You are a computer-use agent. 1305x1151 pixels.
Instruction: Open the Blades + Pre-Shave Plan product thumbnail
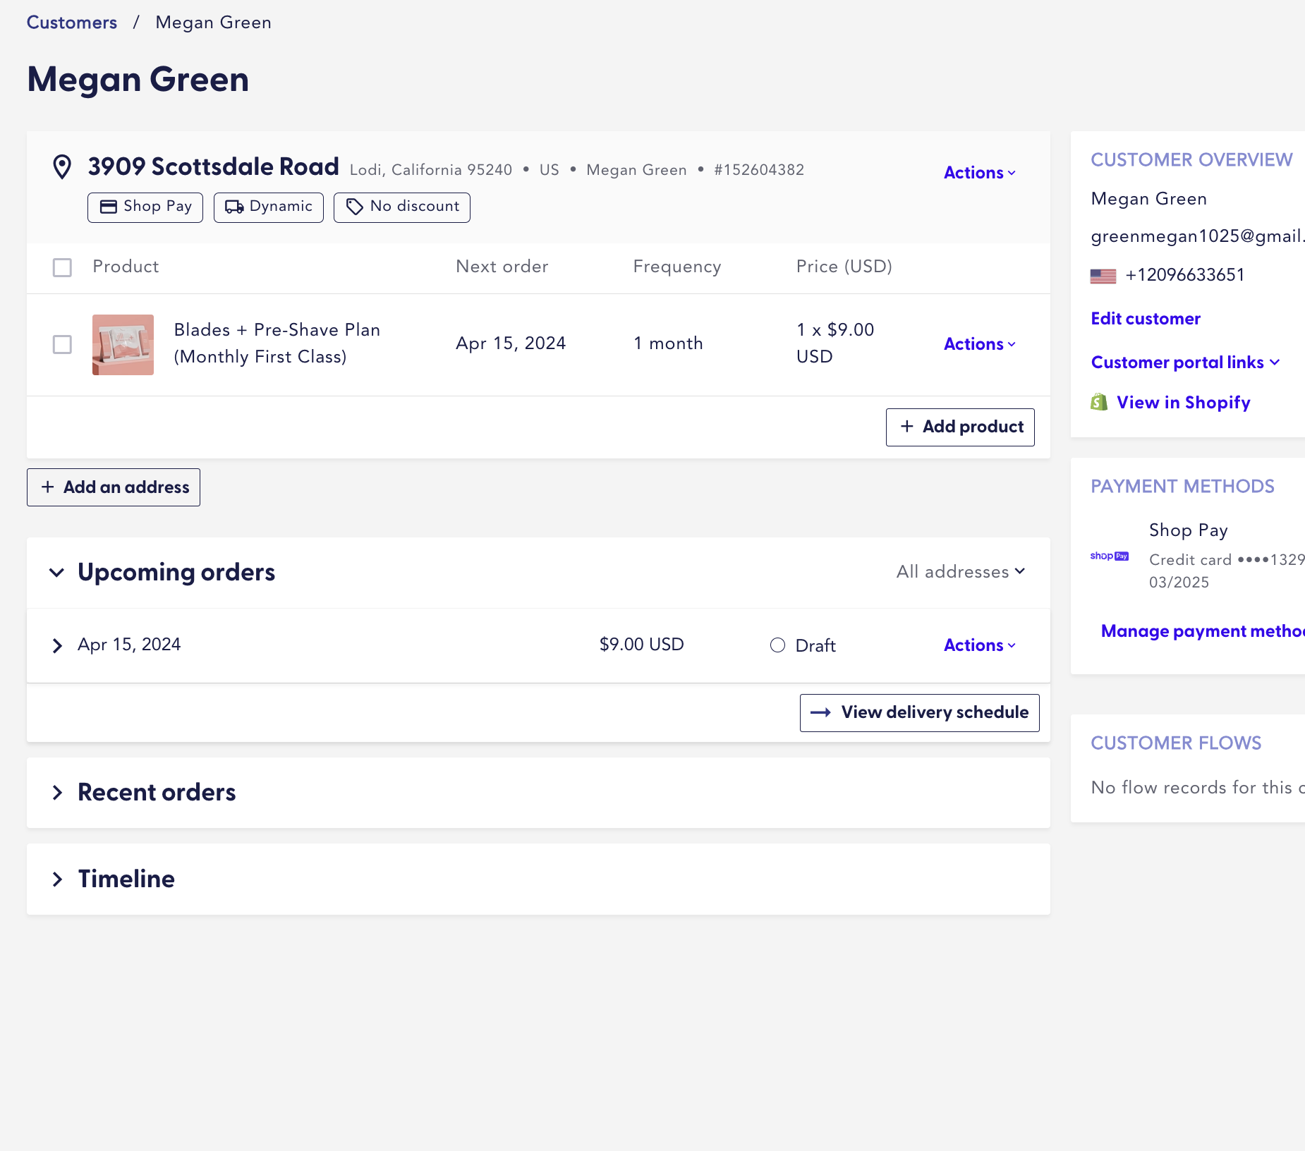tap(123, 344)
